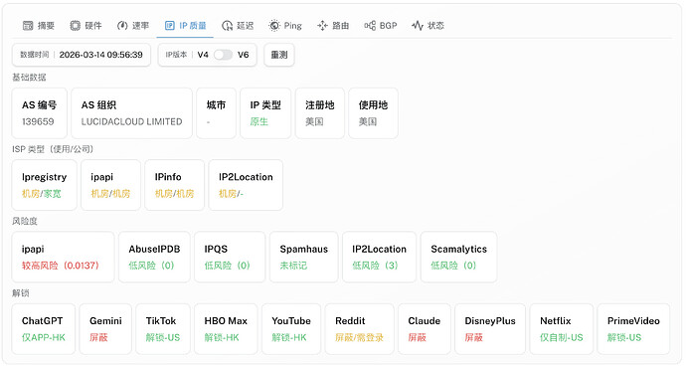
Task: Click the DisneyPlus 屏蔽 card
Action: click(490, 329)
